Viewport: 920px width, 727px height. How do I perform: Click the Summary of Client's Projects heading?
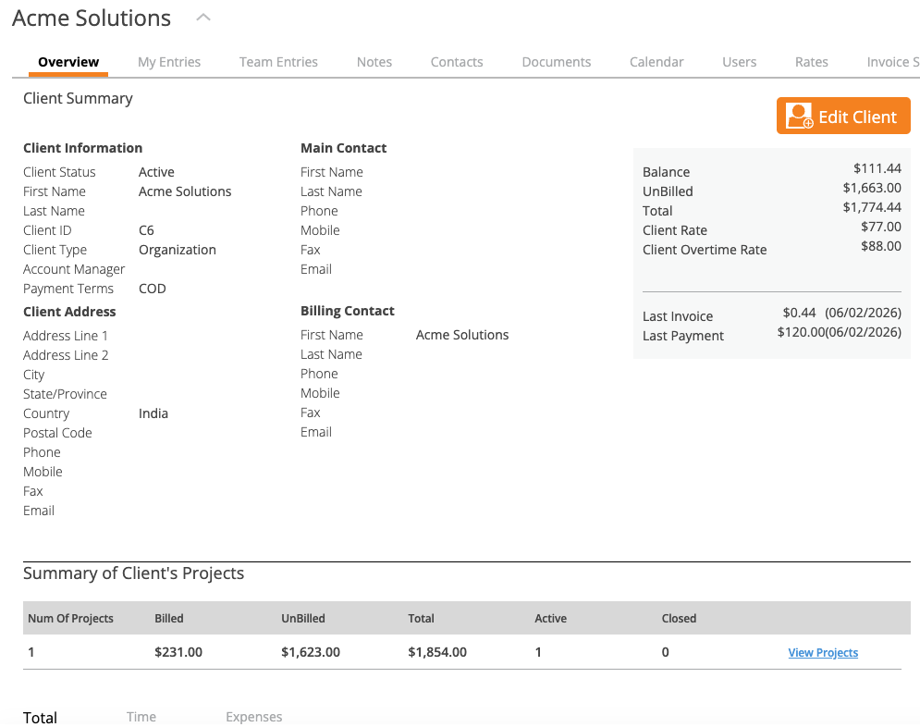[133, 573]
